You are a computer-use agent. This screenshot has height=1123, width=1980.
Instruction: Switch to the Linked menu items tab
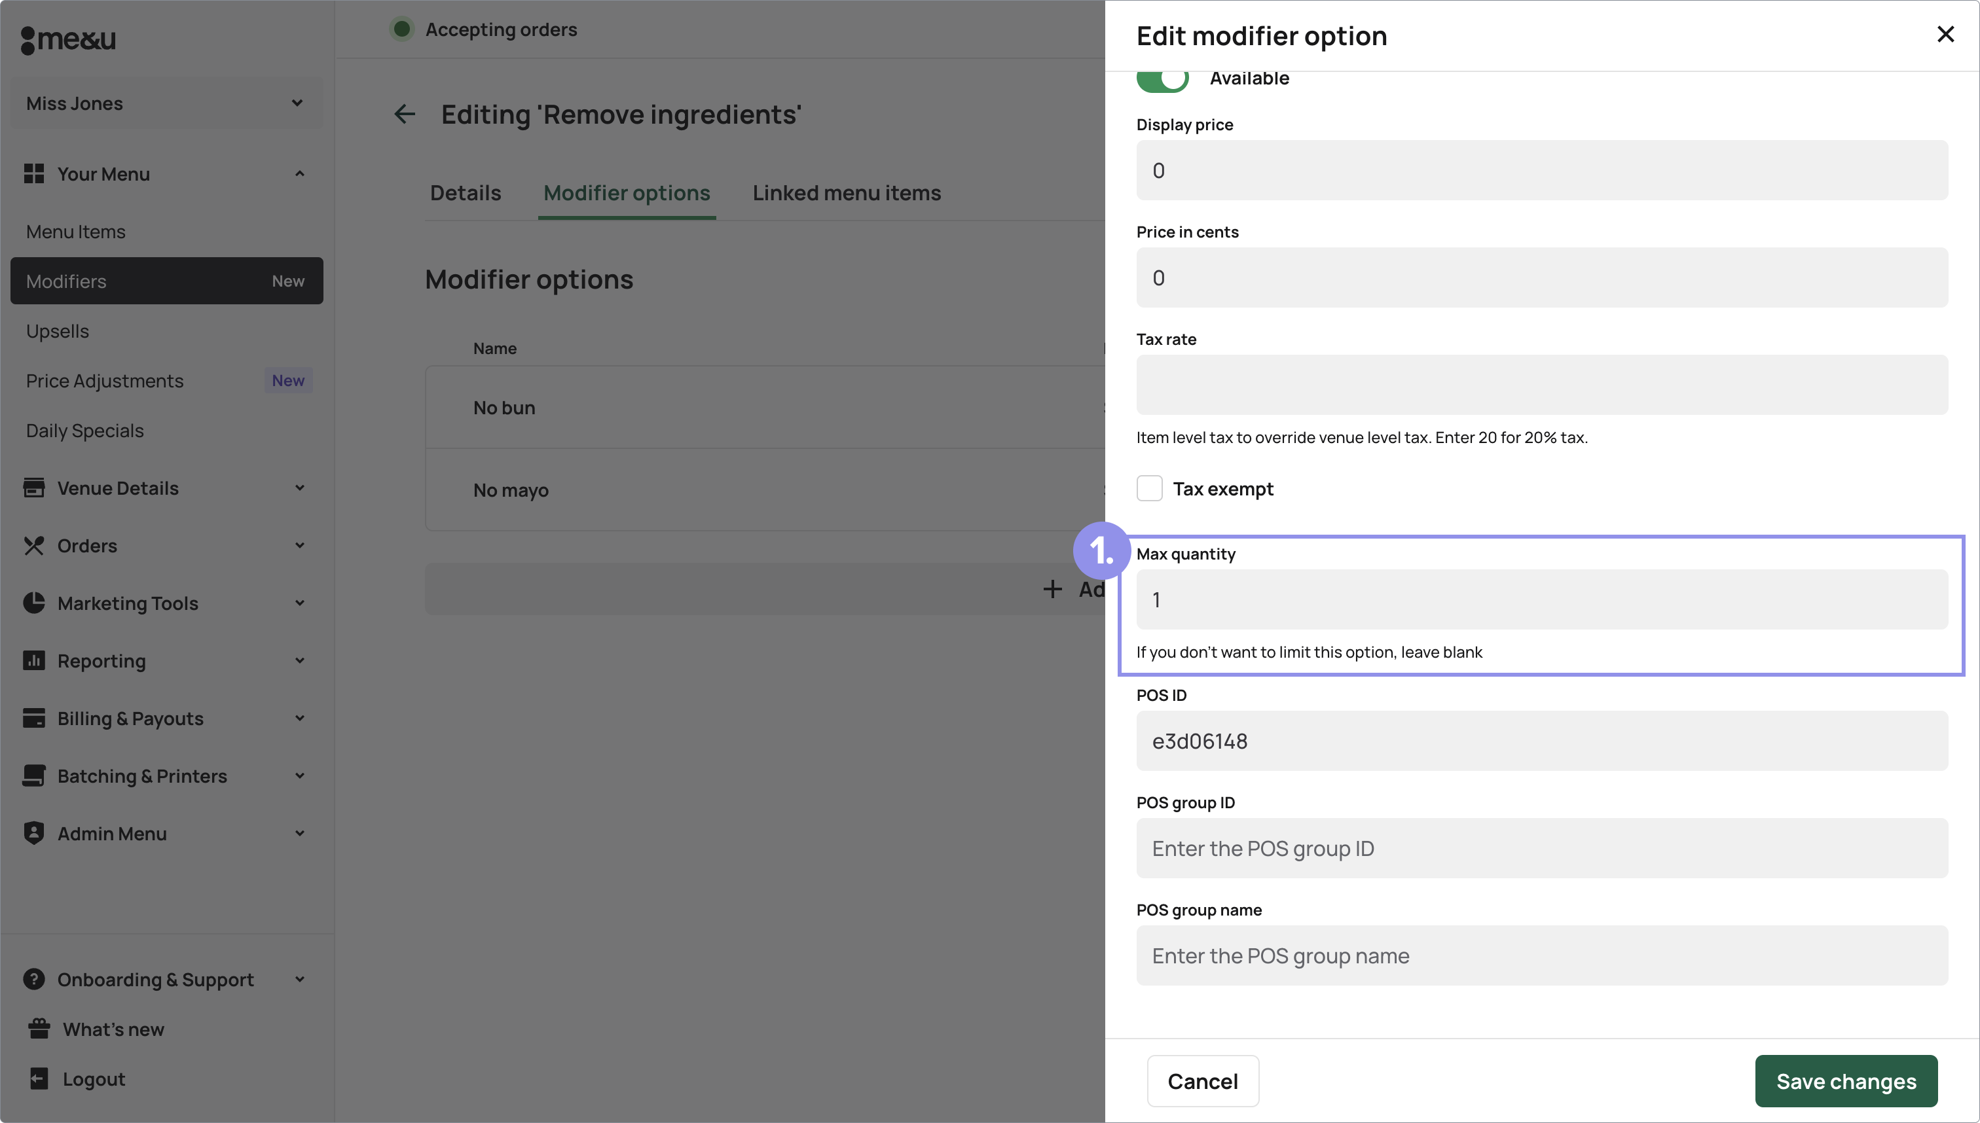[x=847, y=193]
